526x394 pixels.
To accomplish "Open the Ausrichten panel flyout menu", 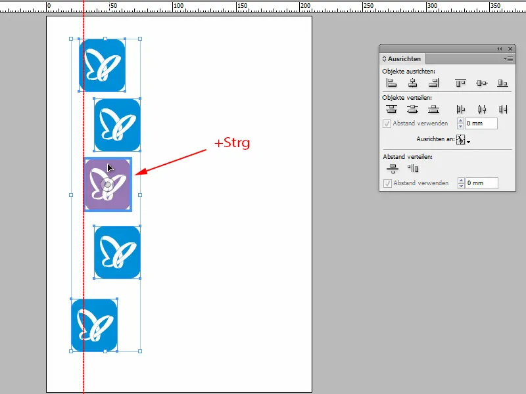I will pos(508,58).
